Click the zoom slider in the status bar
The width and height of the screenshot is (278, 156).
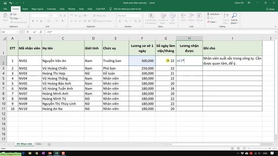tap(259, 149)
